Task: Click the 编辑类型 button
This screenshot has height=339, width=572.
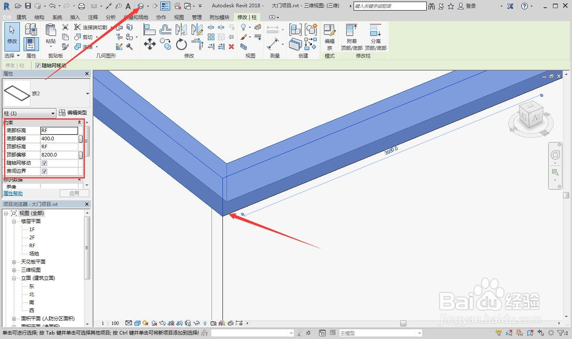Action: tap(73, 113)
